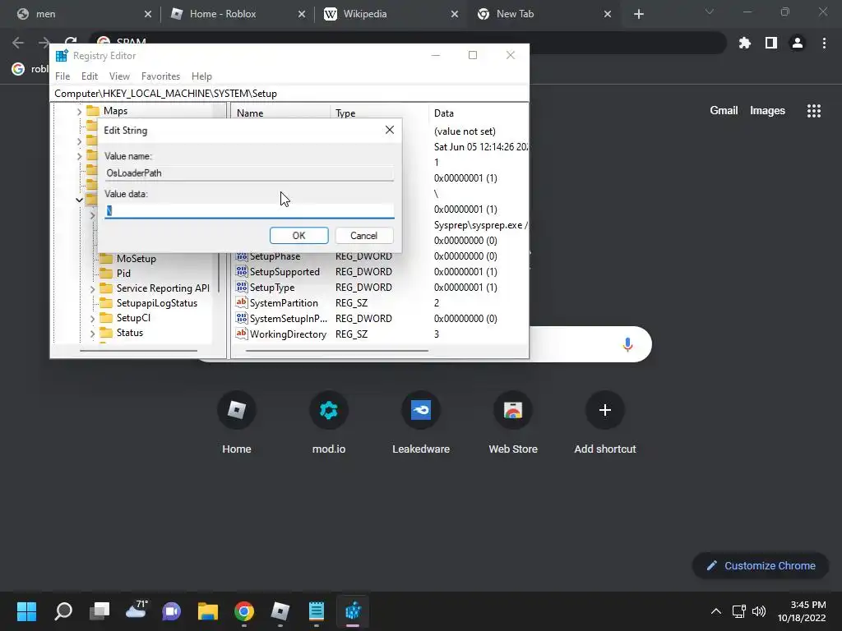This screenshot has width=842, height=631.
Task: Select the SystemPartition string value icon
Action: 242,302
